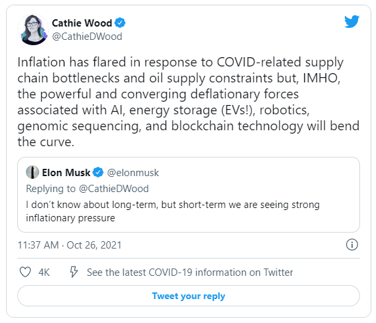Open See the latest COVID-19 information link
376x323 pixels.
click(190, 272)
